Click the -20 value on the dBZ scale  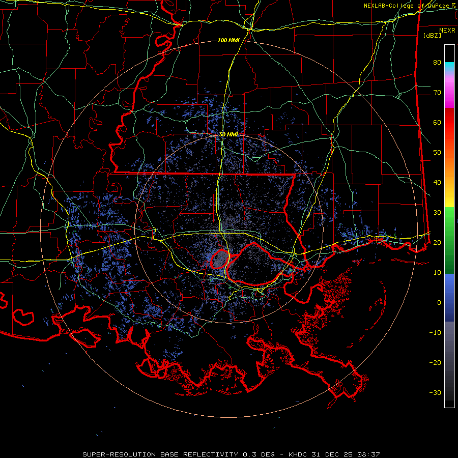pos(435,363)
